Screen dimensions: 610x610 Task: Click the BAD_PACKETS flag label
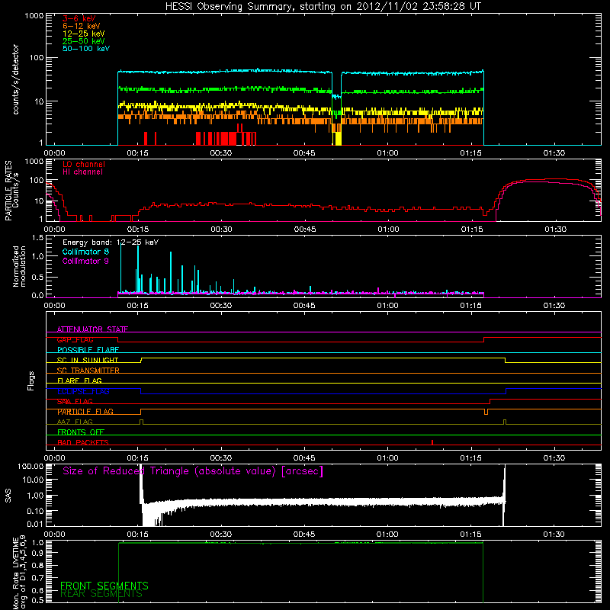(83, 442)
